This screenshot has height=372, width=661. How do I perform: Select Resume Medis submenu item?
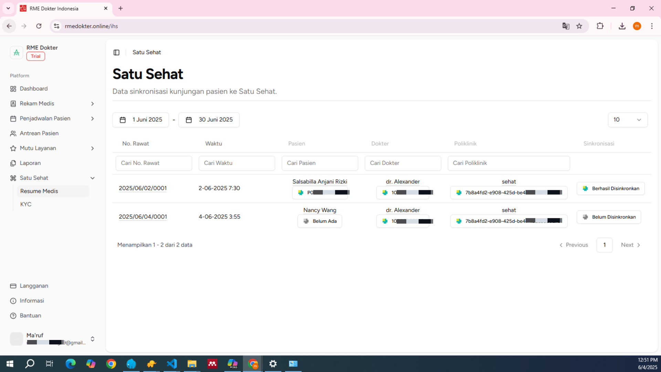click(39, 191)
